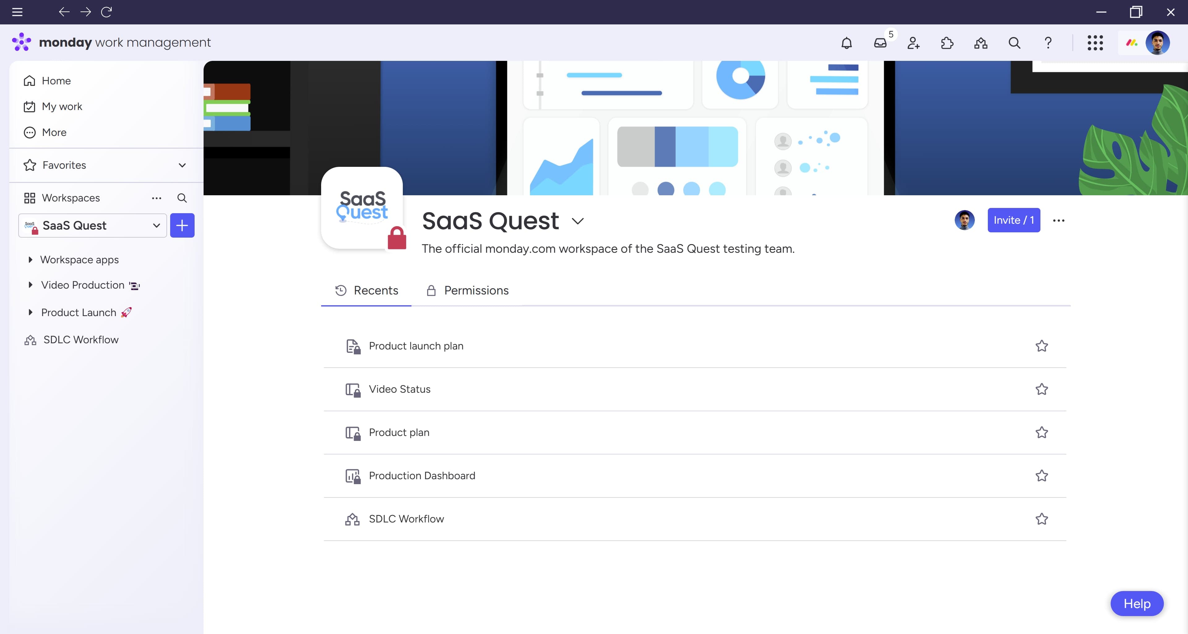Click the monday logo icon
This screenshot has height=634, width=1188.
(21, 42)
